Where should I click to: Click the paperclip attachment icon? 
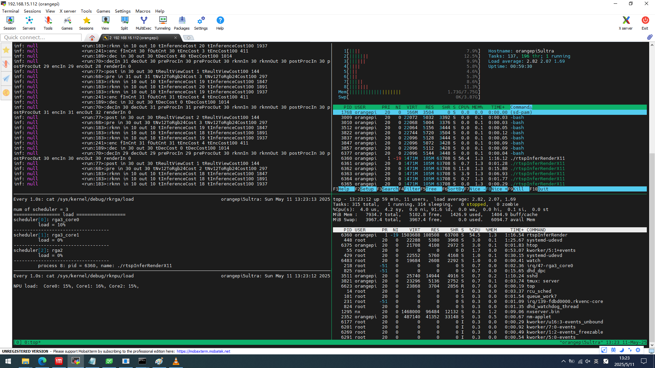[650, 37]
